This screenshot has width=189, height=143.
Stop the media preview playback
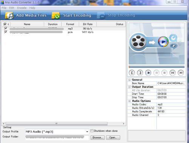164,73
